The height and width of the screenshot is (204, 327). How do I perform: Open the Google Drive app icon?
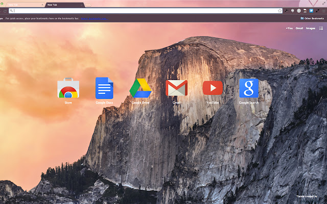(141, 88)
